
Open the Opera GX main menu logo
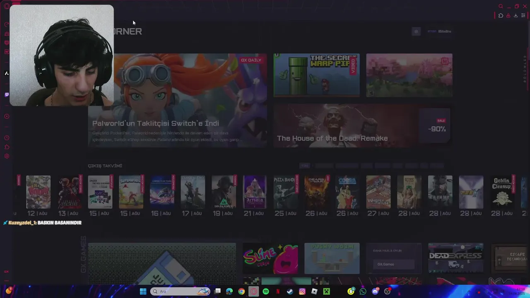coord(6,6)
